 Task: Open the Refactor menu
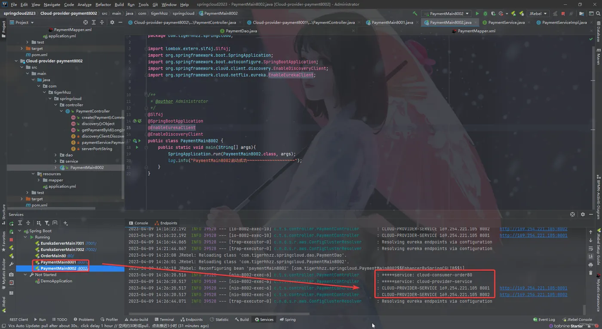(x=103, y=4)
